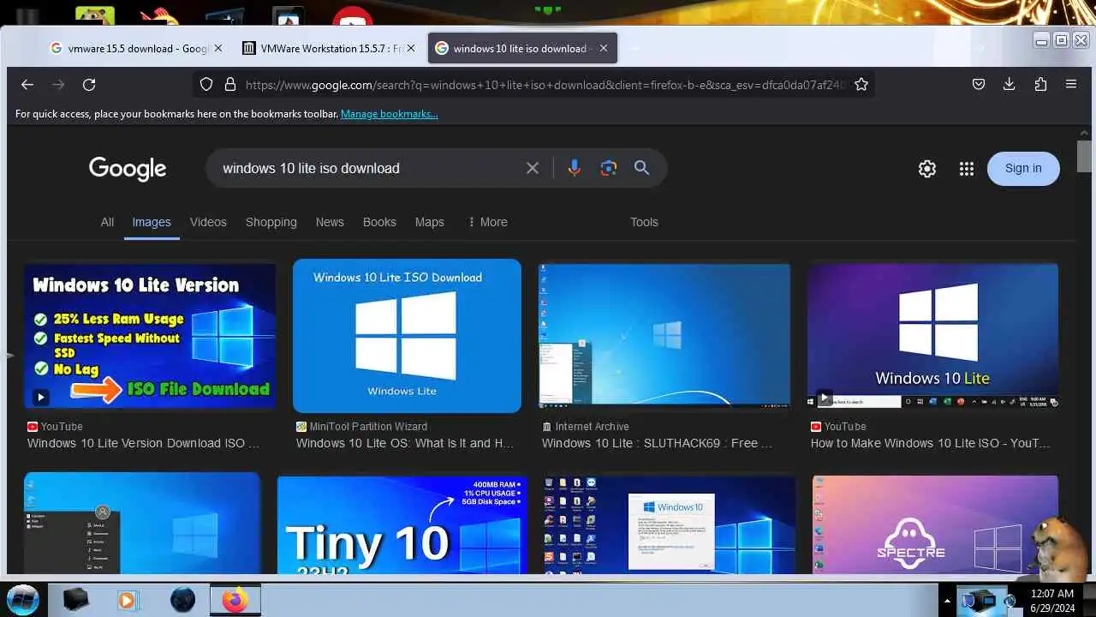The height and width of the screenshot is (617, 1096).
Task: Open the black box app on taskbar
Action: pyautogui.click(x=75, y=600)
